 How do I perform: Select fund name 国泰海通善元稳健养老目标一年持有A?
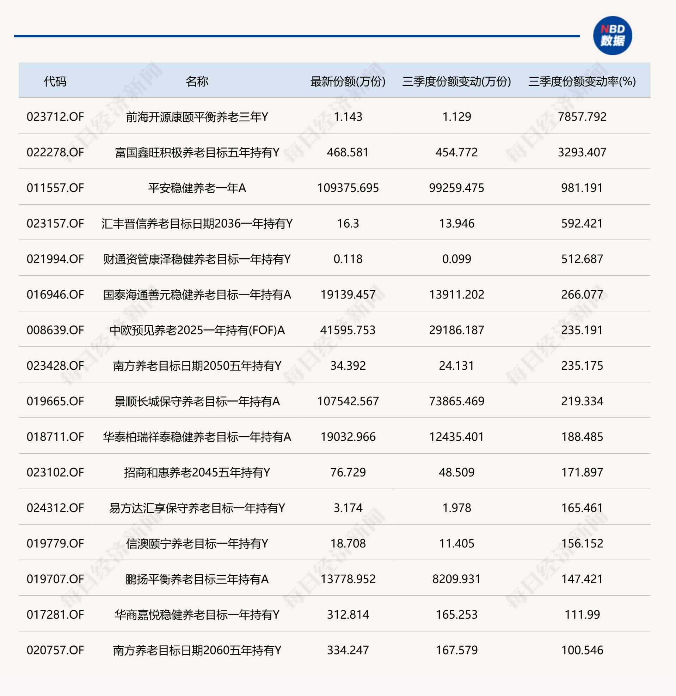pyautogui.click(x=197, y=294)
